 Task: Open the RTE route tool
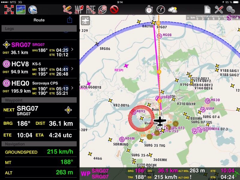[91, 10]
